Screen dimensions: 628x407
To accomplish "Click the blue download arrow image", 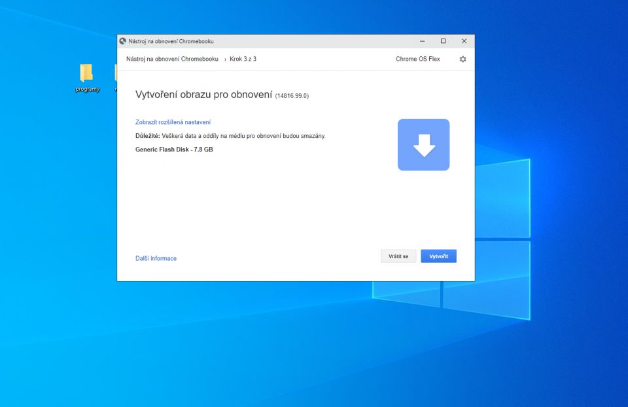I will (x=423, y=145).
